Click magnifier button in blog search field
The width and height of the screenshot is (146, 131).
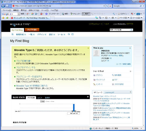point(131,30)
